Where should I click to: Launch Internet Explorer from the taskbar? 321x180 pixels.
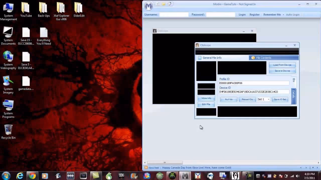[20, 176]
